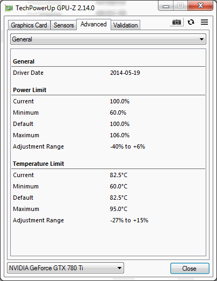Select Power Limit Minimum value 60.0%
The height and width of the screenshot is (281, 217).
(x=118, y=113)
